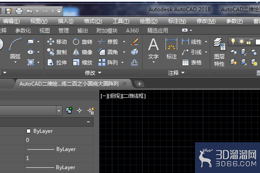Click the Quick Select icon in properties panel

(91, 111)
